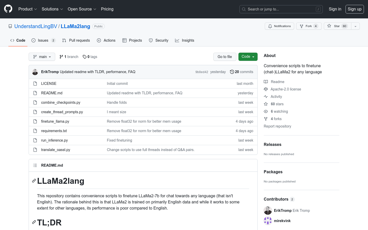Screen dimensions: 368x230
Task: Click ErikTromp's avatar in the commit header
Action: (x=35, y=72)
